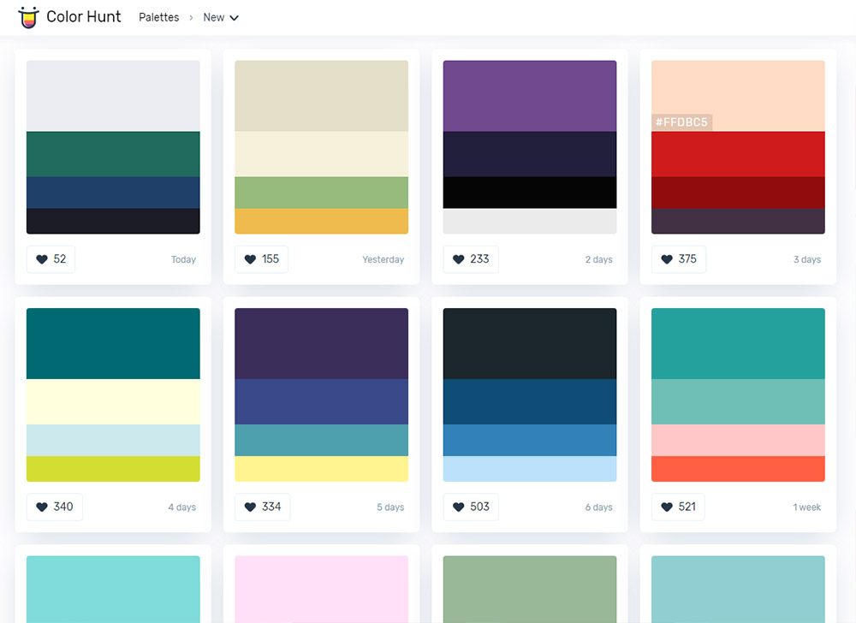
Task: Select the beige top swatch in 155 palette
Action: click(x=322, y=96)
